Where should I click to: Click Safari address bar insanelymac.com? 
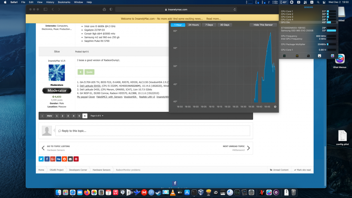(176, 9)
